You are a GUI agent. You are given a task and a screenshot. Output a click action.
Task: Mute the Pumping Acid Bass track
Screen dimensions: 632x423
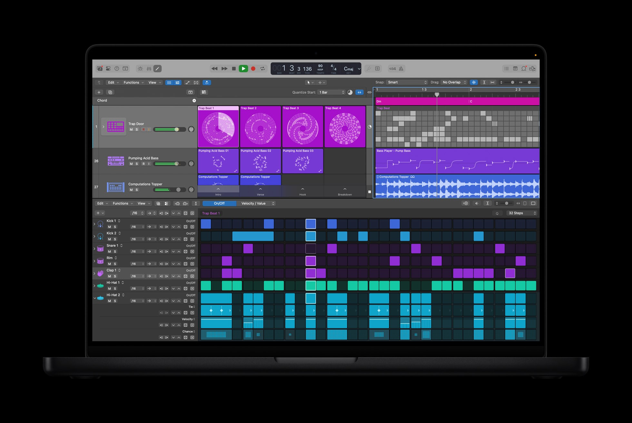click(x=132, y=164)
